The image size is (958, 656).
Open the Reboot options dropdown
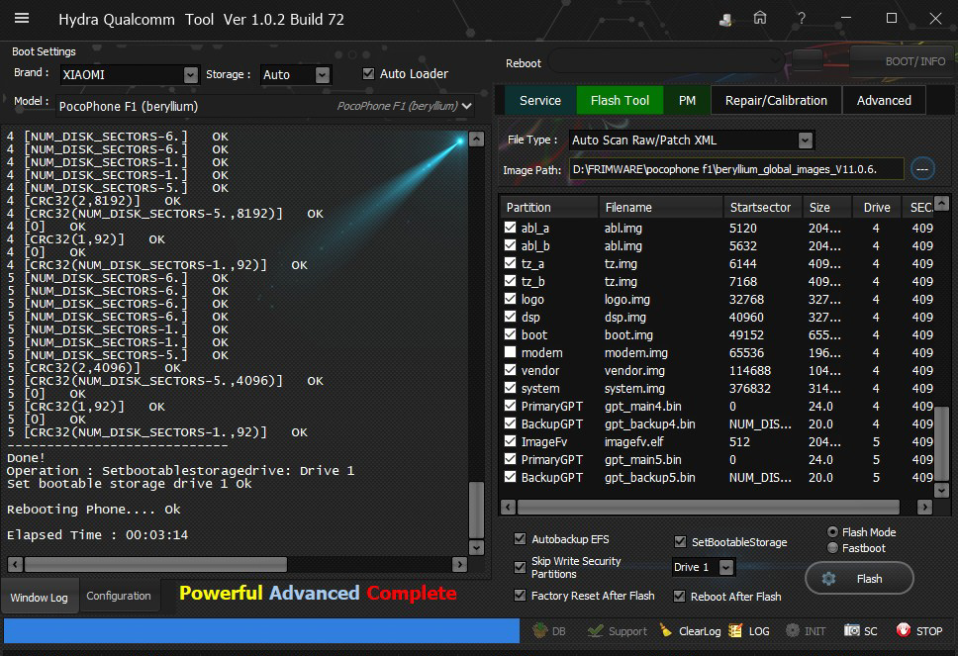(x=666, y=61)
